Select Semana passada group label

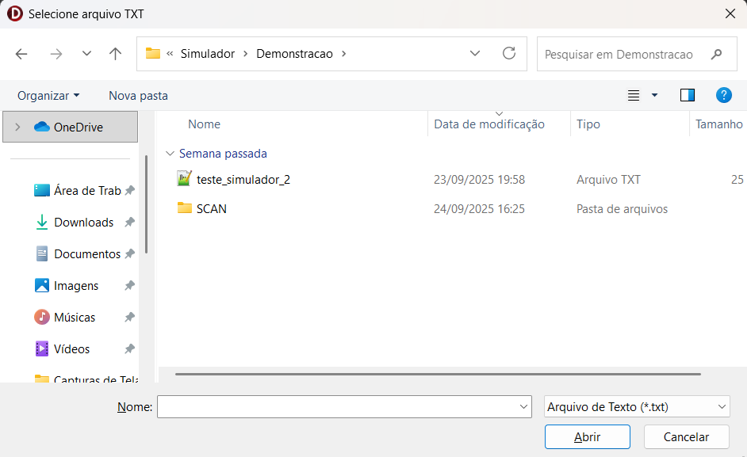click(223, 154)
